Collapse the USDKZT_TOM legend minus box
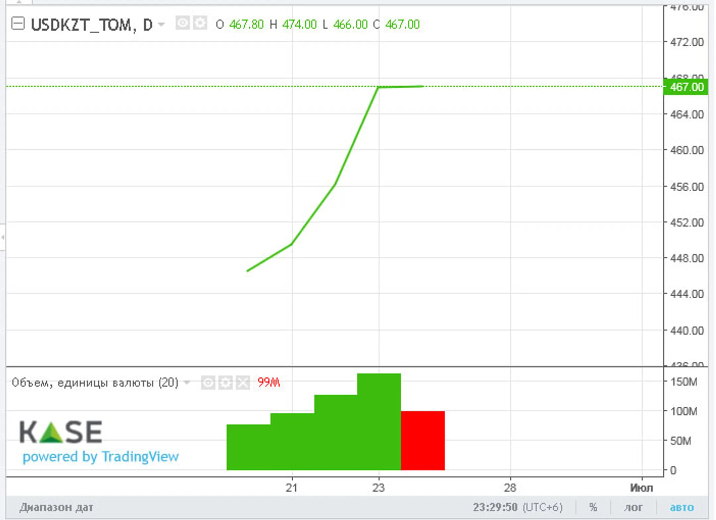Image resolution: width=716 pixels, height=520 pixels. (x=18, y=24)
